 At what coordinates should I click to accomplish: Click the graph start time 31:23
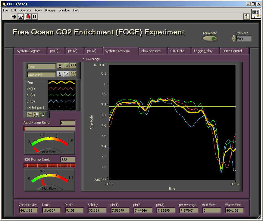point(109,184)
